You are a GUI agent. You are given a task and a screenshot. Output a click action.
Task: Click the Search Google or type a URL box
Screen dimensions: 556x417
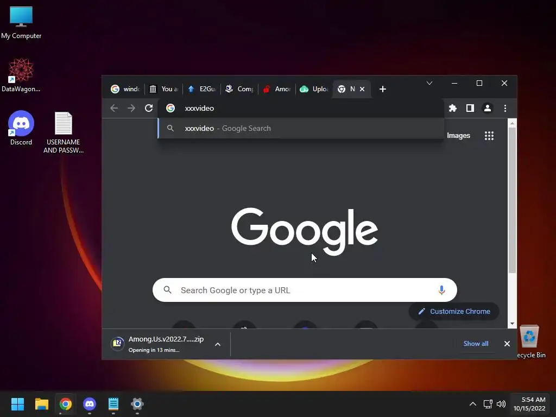coord(305,290)
